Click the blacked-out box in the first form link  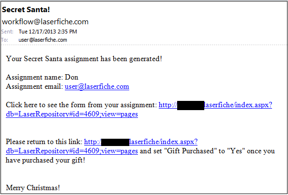[191, 106]
